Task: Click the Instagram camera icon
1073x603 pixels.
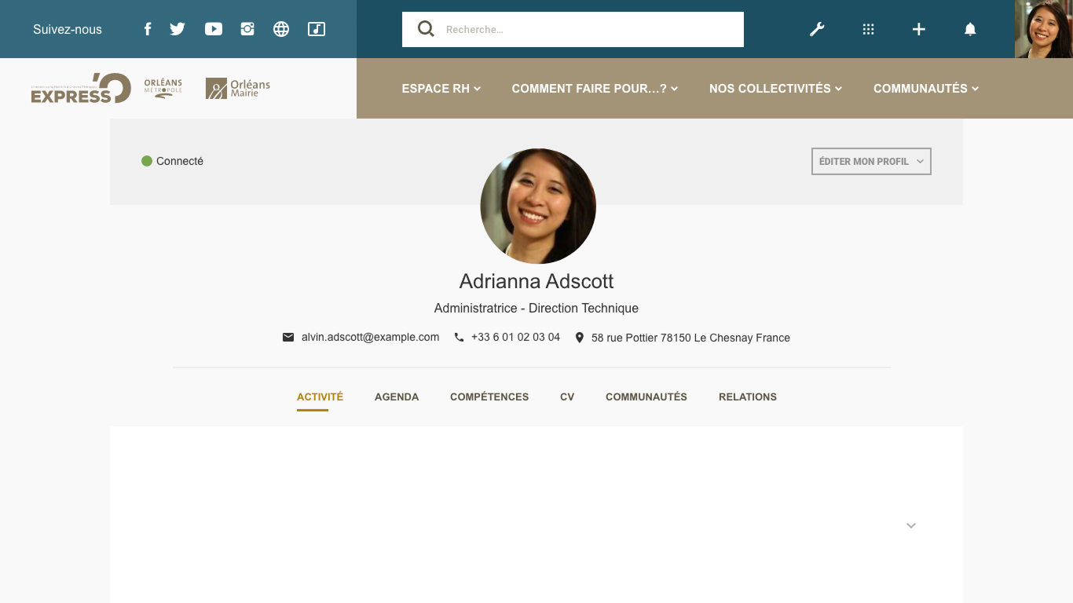Action: (247, 29)
